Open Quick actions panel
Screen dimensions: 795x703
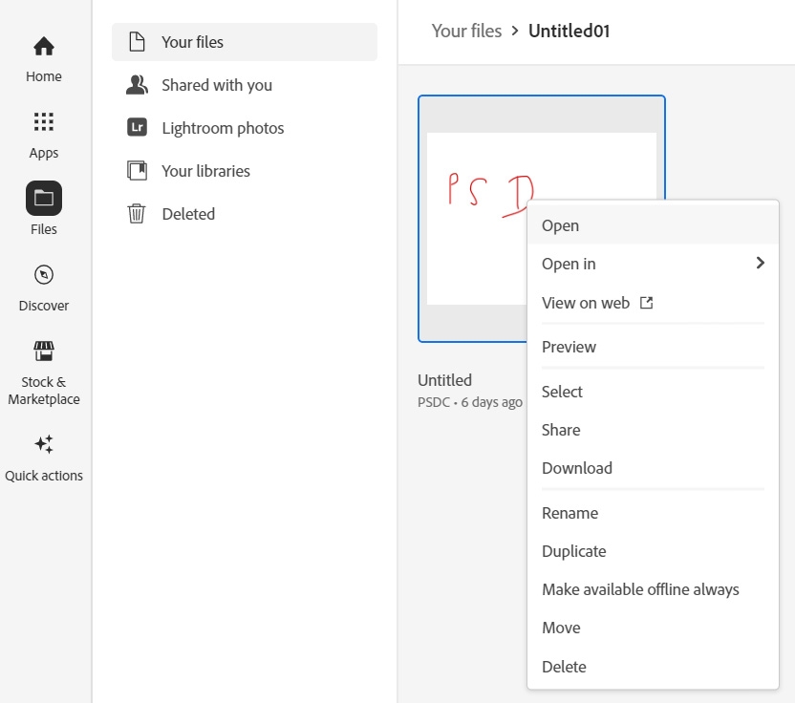pos(43,444)
